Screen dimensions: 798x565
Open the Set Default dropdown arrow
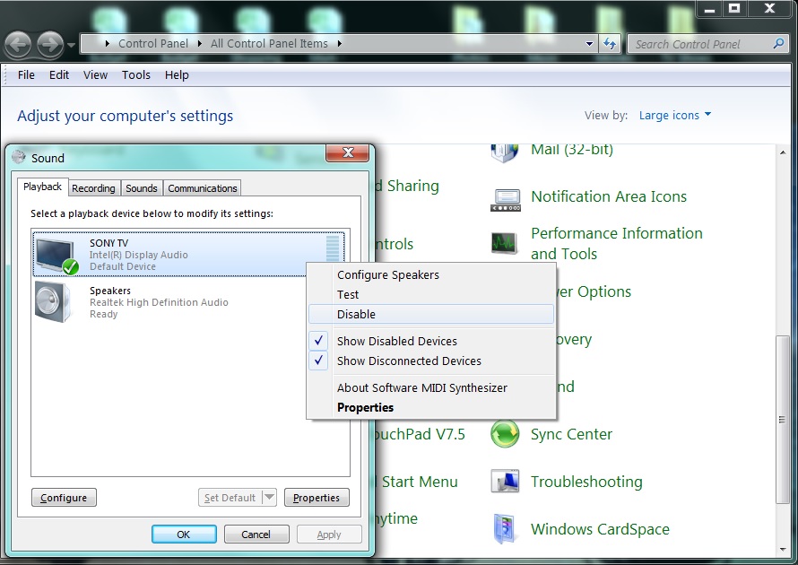[268, 498]
